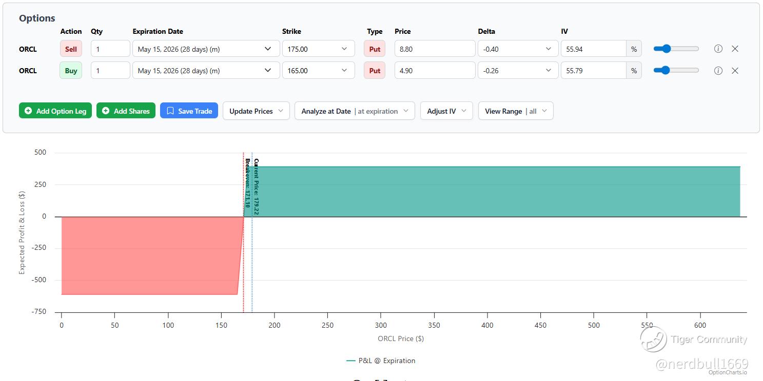Screen dimensions: 763x381
Task: Click the Breakeven: 171.10 chart label
Action: [x=247, y=183]
